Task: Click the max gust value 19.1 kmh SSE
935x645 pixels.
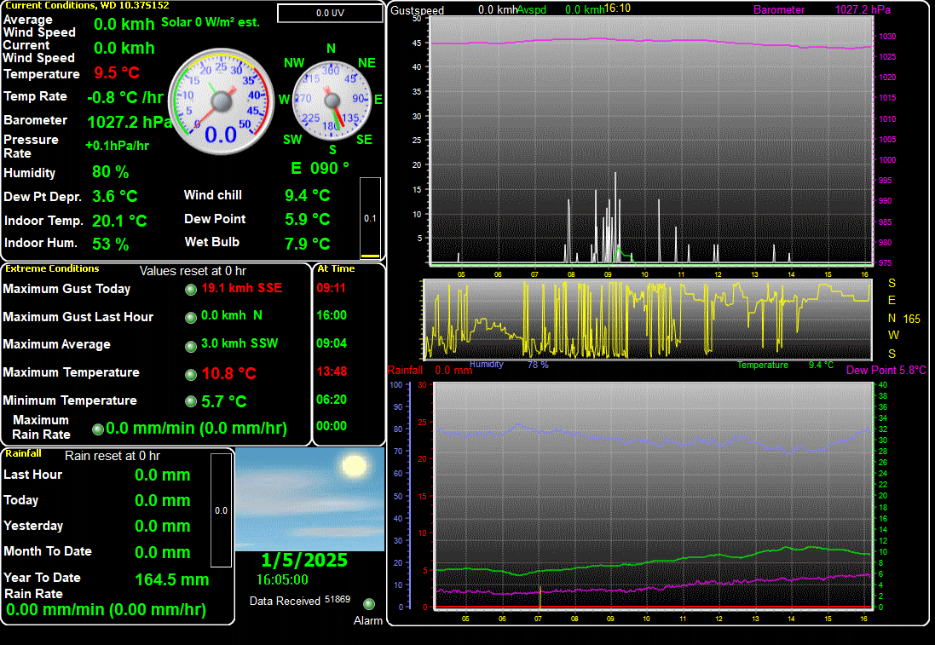Action: coord(242,288)
